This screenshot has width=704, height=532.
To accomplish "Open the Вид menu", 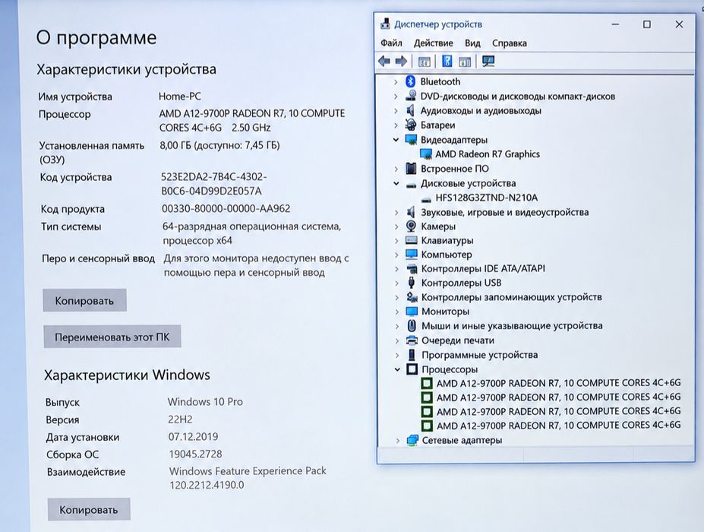I will pos(472,43).
